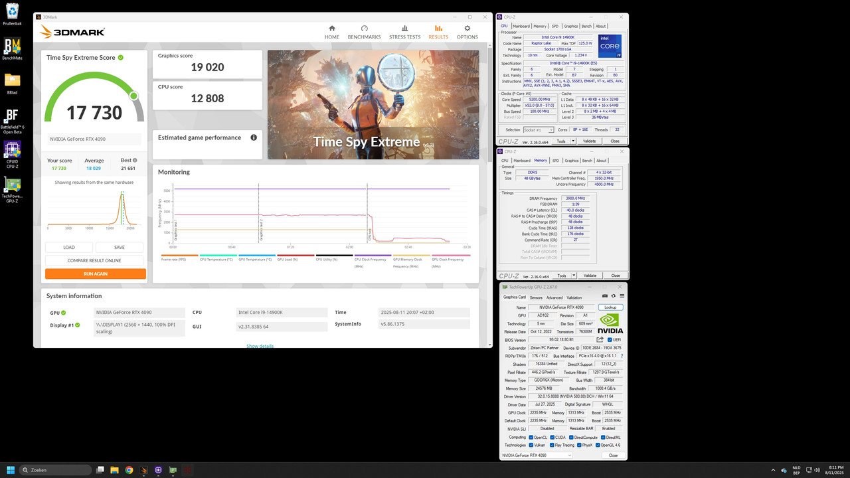Switch to CPU-Z taskbar icon
Image resolution: width=850 pixels, height=478 pixels.
point(158,470)
